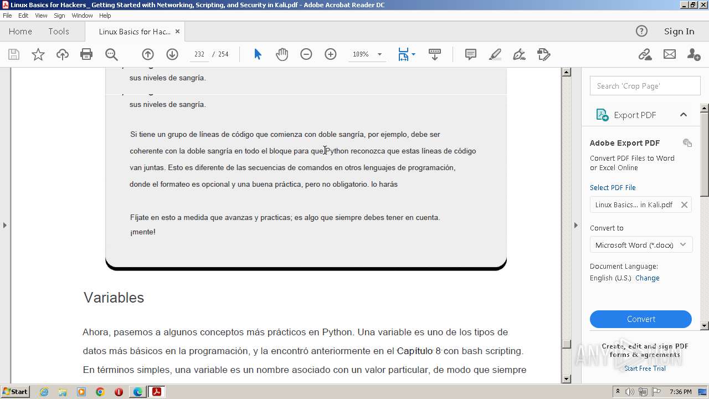Select the arrow selection tool
The height and width of the screenshot is (399, 709).
point(258,54)
